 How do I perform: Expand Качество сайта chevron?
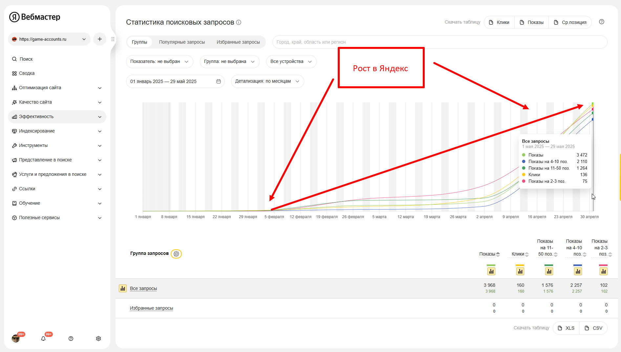coord(100,102)
